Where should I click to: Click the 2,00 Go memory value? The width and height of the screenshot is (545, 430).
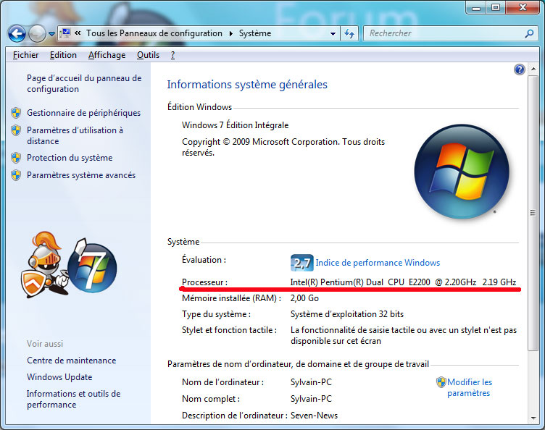click(x=304, y=298)
